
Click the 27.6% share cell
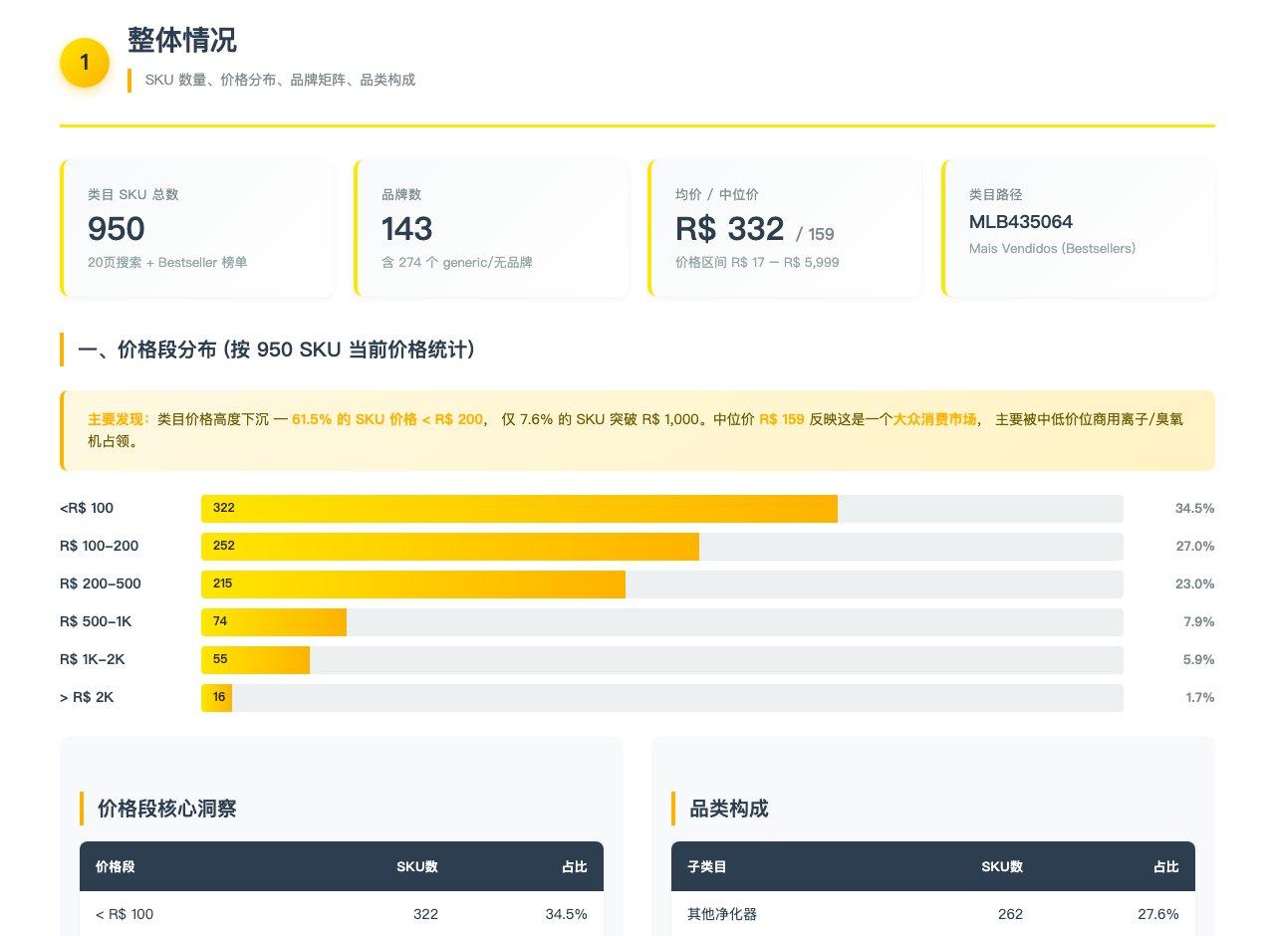coord(1158,914)
